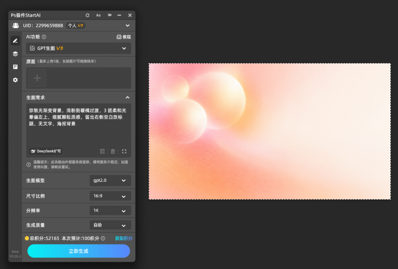Click the 获取积分 link
Viewport: 398px width, 269px height.
coord(124,238)
